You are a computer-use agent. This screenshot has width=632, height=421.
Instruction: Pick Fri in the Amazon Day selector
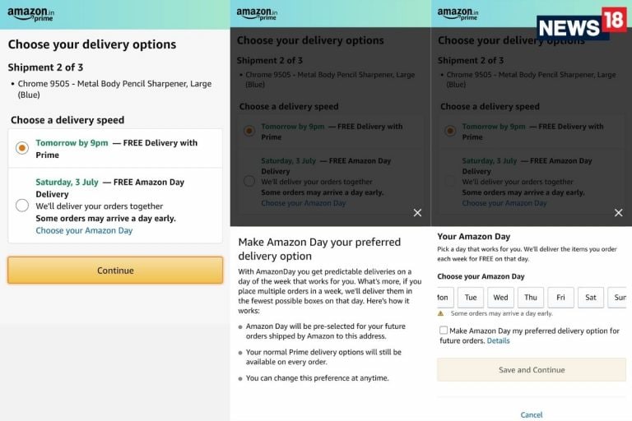(x=560, y=297)
